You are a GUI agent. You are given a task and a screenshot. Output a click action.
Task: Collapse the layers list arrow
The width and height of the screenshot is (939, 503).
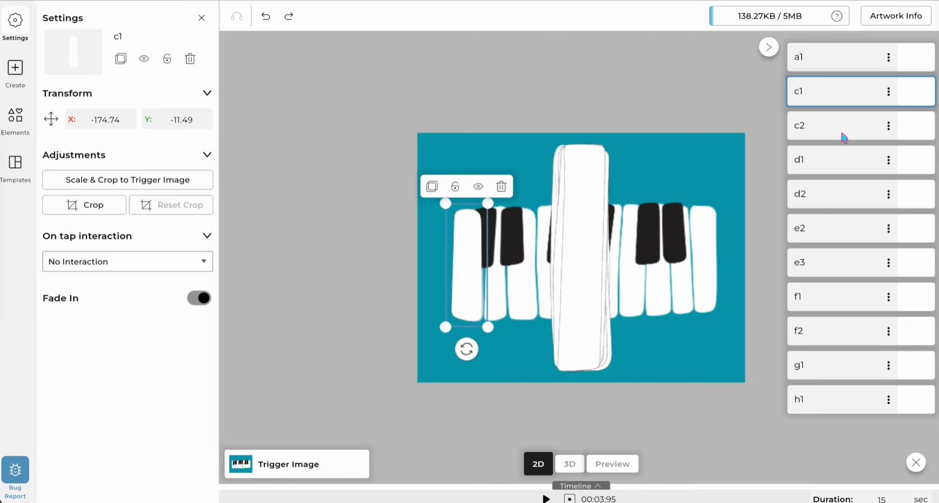tap(769, 47)
